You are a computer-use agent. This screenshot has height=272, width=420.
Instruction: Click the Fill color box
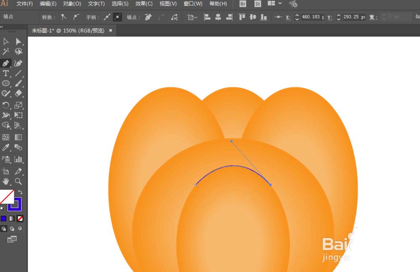pyautogui.click(x=7, y=197)
